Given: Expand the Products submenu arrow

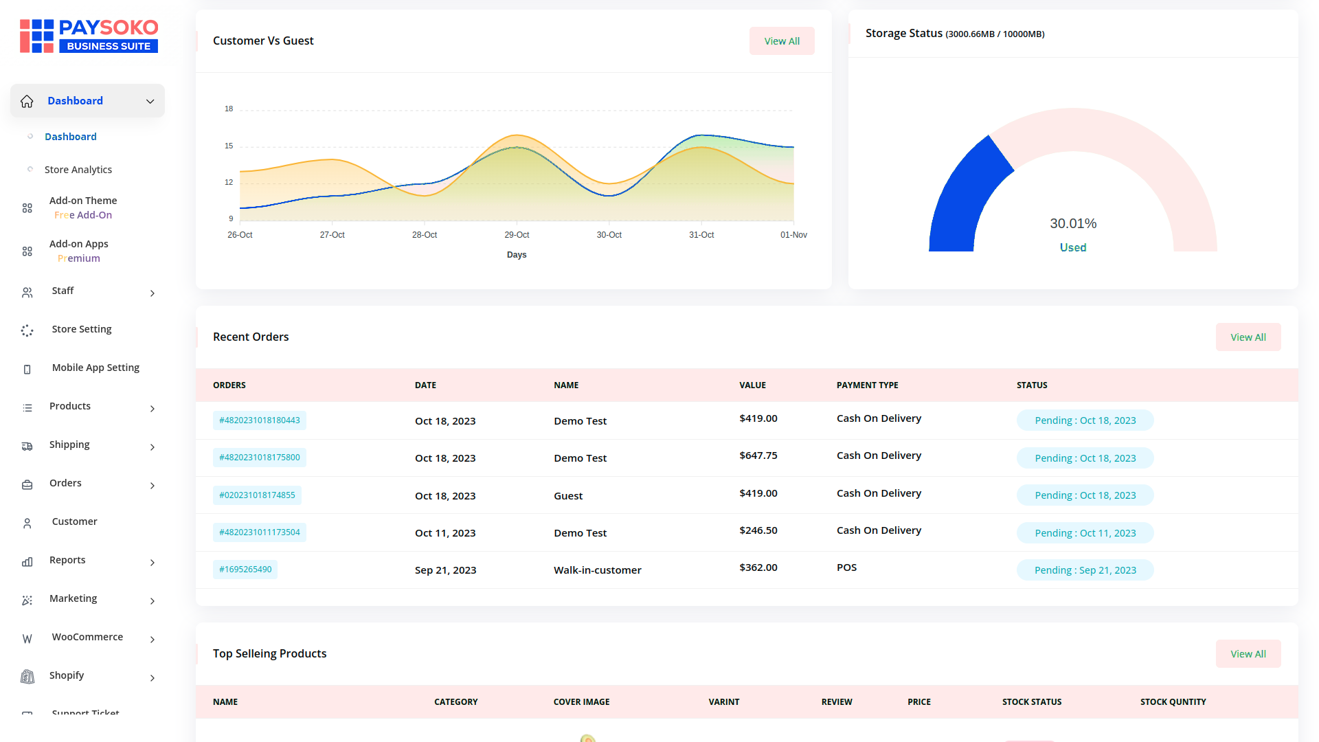Looking at the screenshot, I should pos(152,409).
